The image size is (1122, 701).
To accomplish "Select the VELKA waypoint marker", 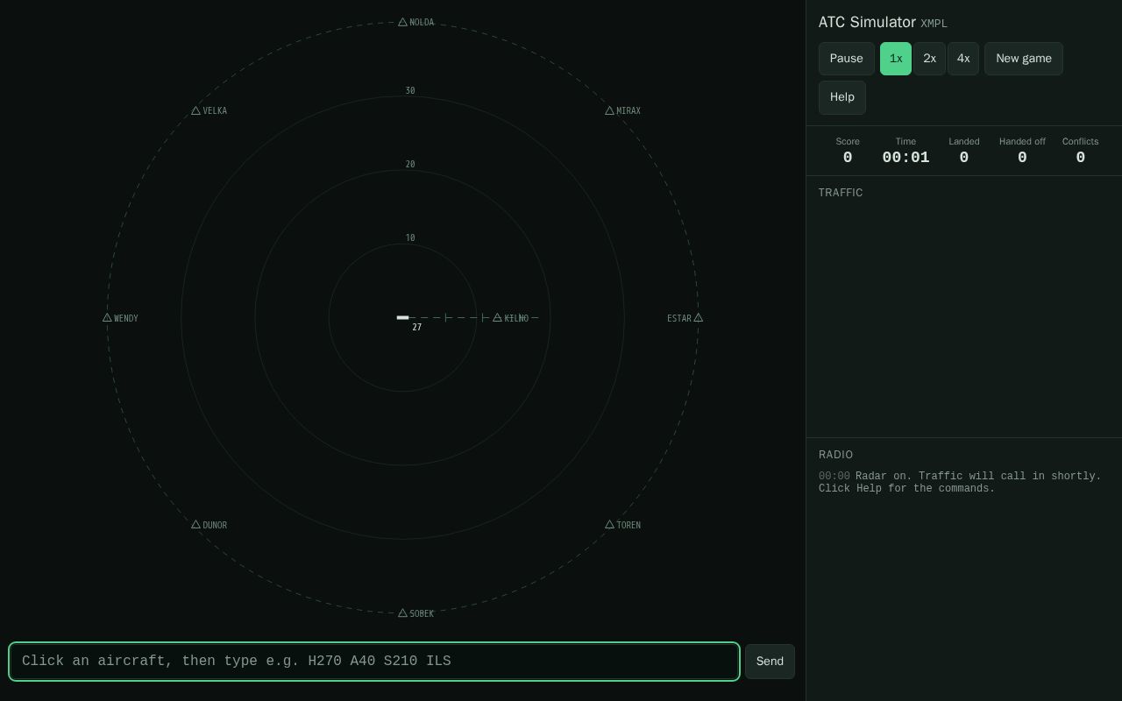I will pyautogui.click(x=195, y=110).
